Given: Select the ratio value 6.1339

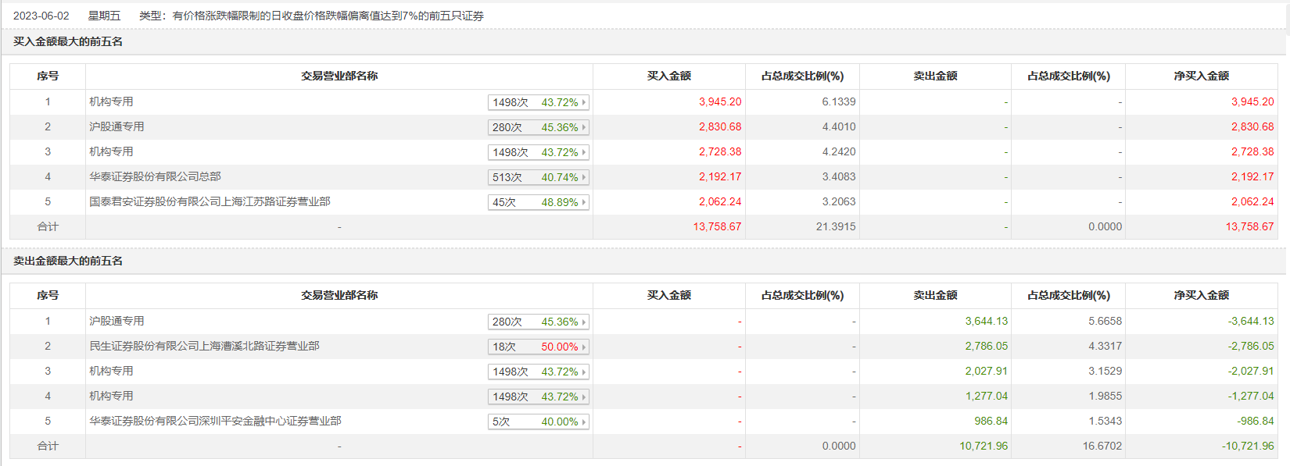Looking at the screenshot, I should (x=839, y=101).
